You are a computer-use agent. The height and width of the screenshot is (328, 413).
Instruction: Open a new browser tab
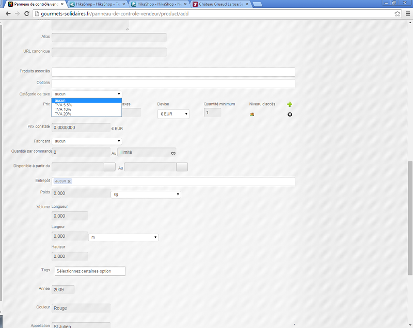pyautogui.click(x=257, y=4)
